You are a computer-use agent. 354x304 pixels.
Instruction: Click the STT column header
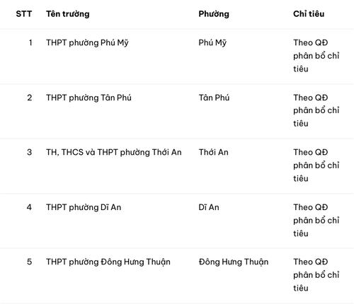click(x=24, y=14)
